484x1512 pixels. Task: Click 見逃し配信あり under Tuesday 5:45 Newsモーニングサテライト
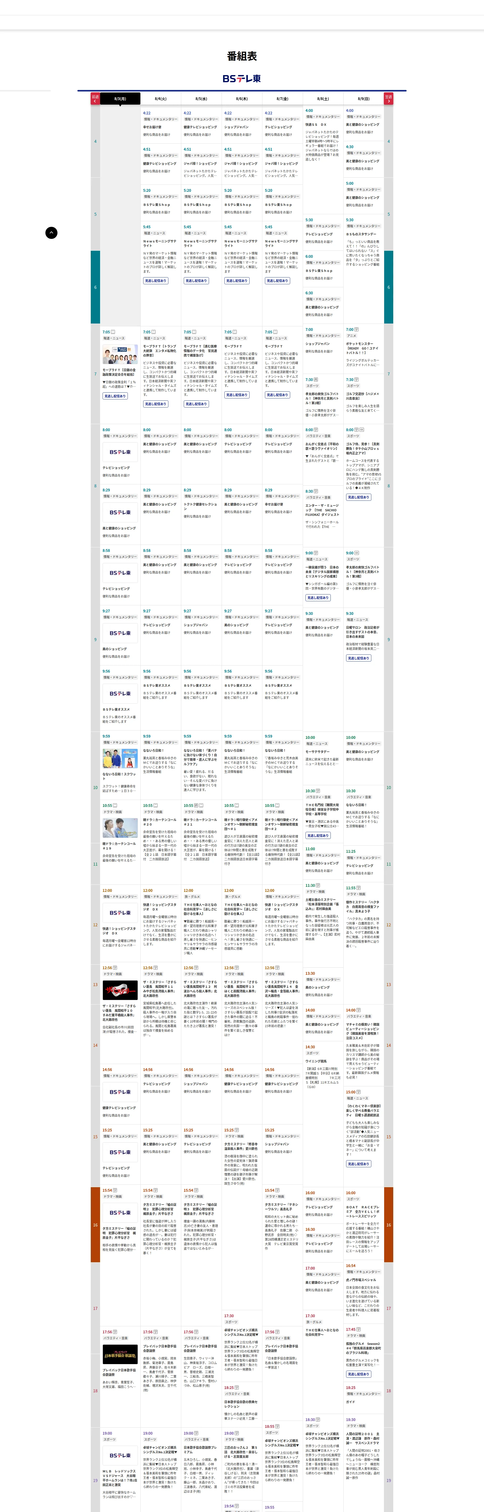156,280
